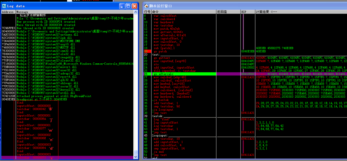Click the Log data vertical scrollbar thumb
This screenshot has width=347, height=161.
136,153
